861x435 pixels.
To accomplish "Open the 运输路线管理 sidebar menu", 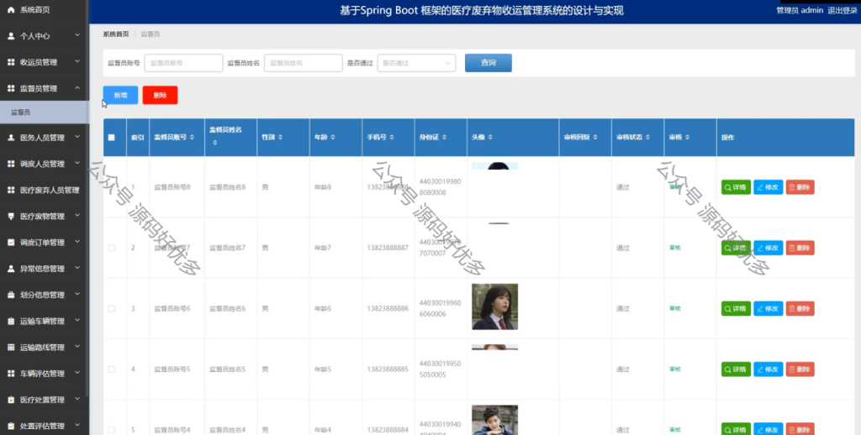I will (44, 347).
